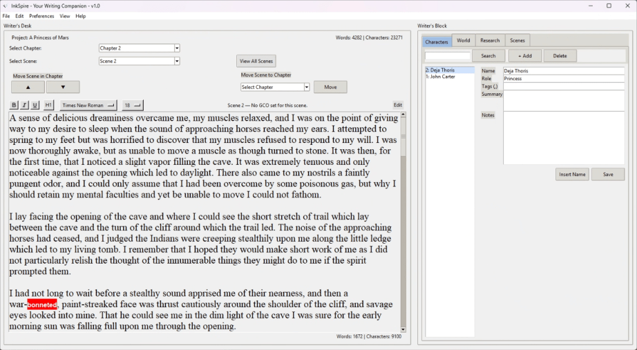Toggle underline formatting button

click(x=34, y=105)
